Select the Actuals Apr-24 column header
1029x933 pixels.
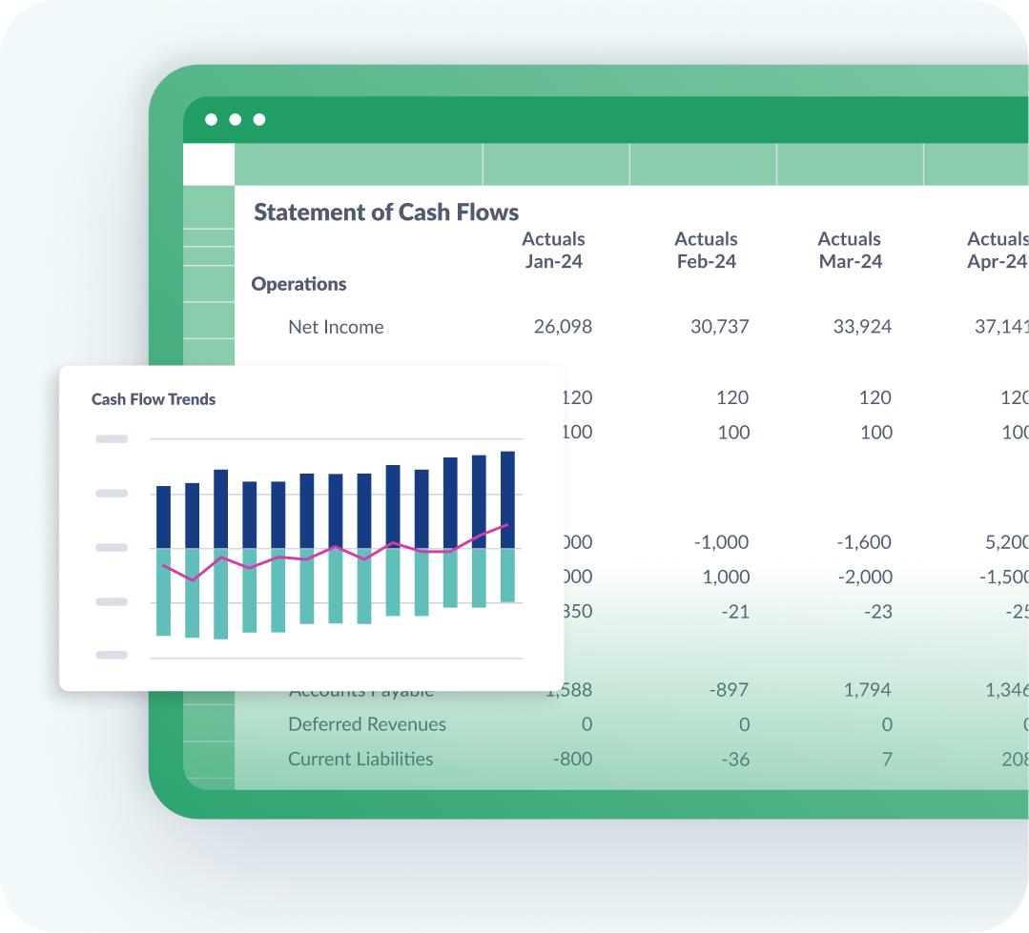click(998, 250)
